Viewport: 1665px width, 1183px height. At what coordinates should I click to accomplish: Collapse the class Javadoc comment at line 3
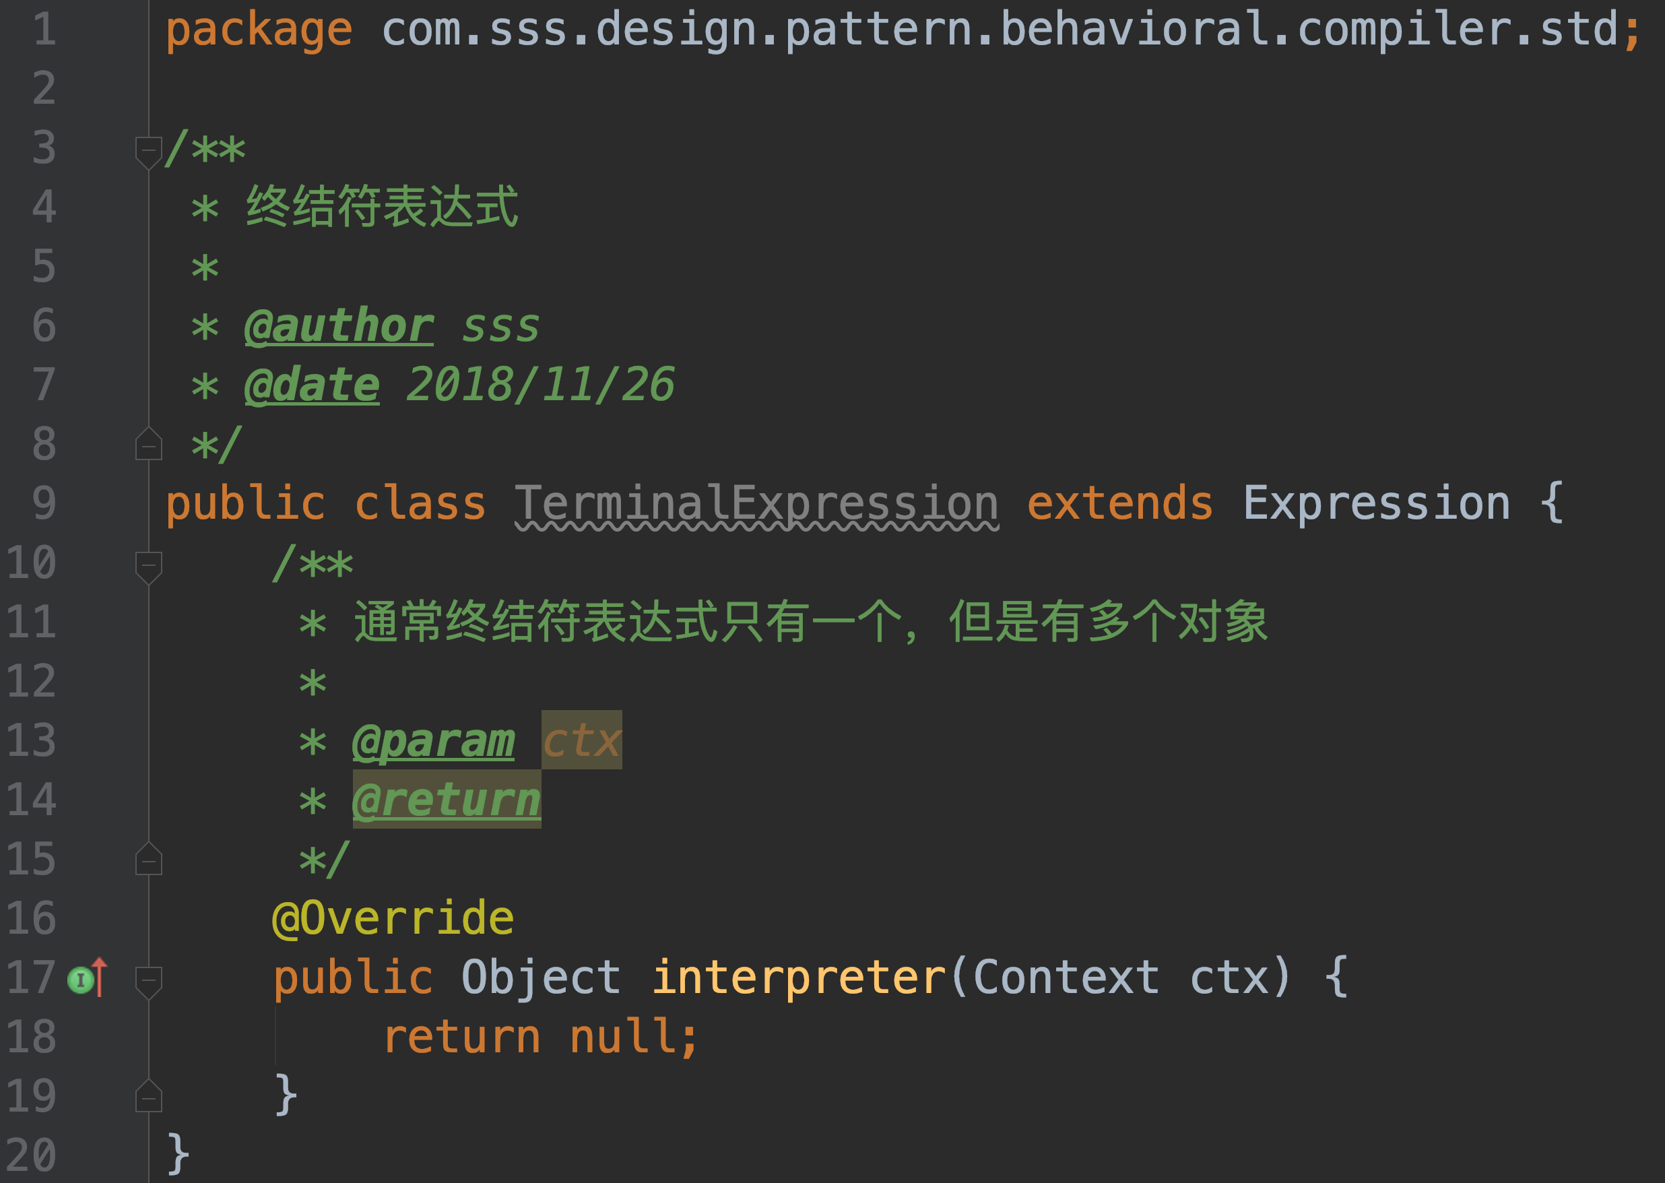[x=149, y=150]
